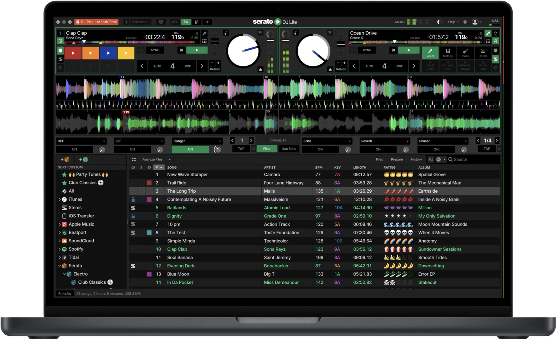Enable the Reverb effect ON button
Viewport: 557px width, 340px height.
pos(378,149)
